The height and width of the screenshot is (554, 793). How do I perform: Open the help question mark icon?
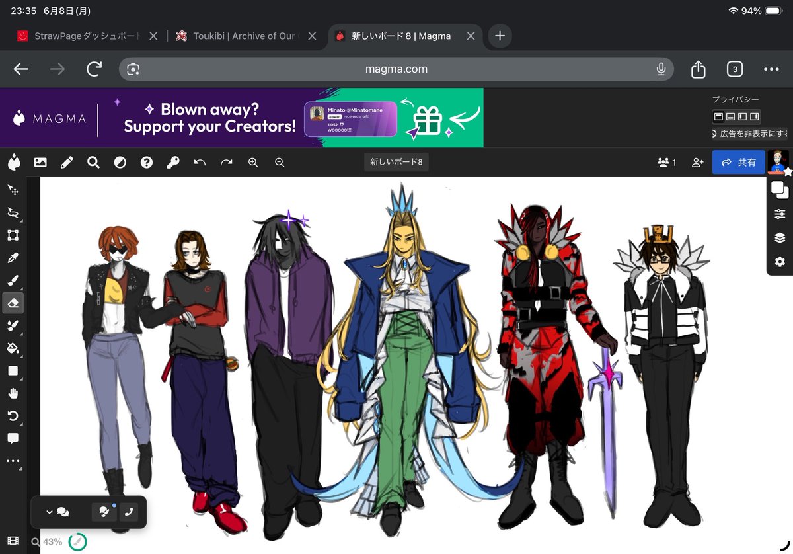[x=146, y=162]
